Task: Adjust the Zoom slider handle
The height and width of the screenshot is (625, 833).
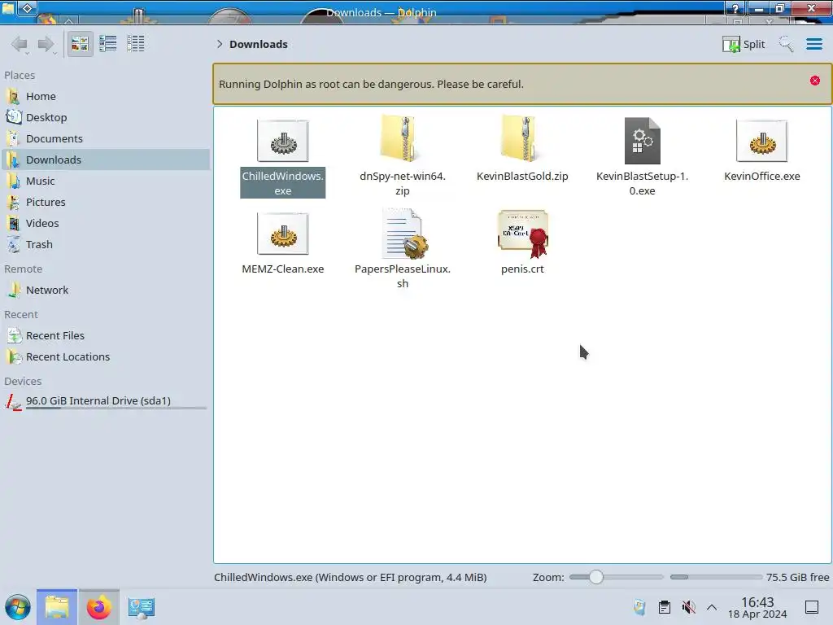Action: tap(596, 577)
